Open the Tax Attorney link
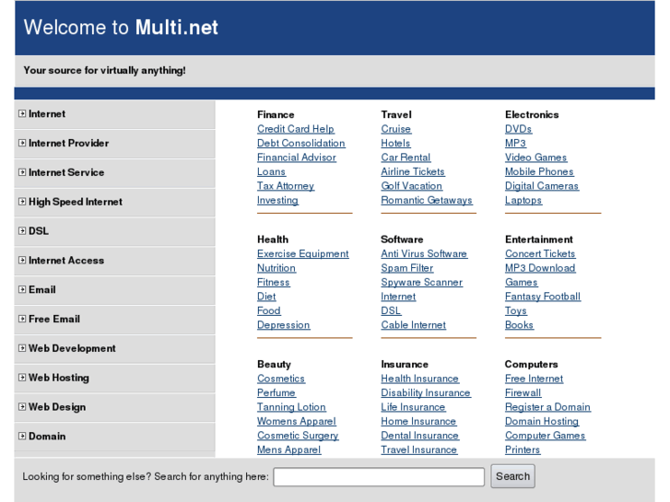 (x=286, y=186)
